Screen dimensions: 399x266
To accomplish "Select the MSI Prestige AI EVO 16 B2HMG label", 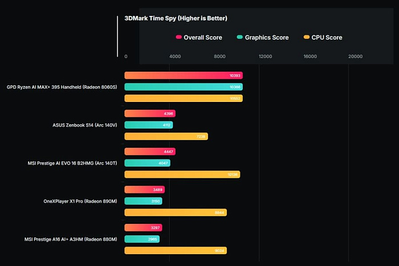I will (x=72, y=163).
